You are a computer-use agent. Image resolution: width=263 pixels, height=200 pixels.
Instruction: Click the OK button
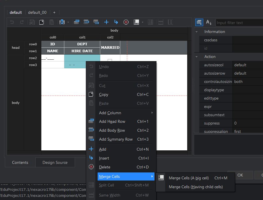coord(240,175)
